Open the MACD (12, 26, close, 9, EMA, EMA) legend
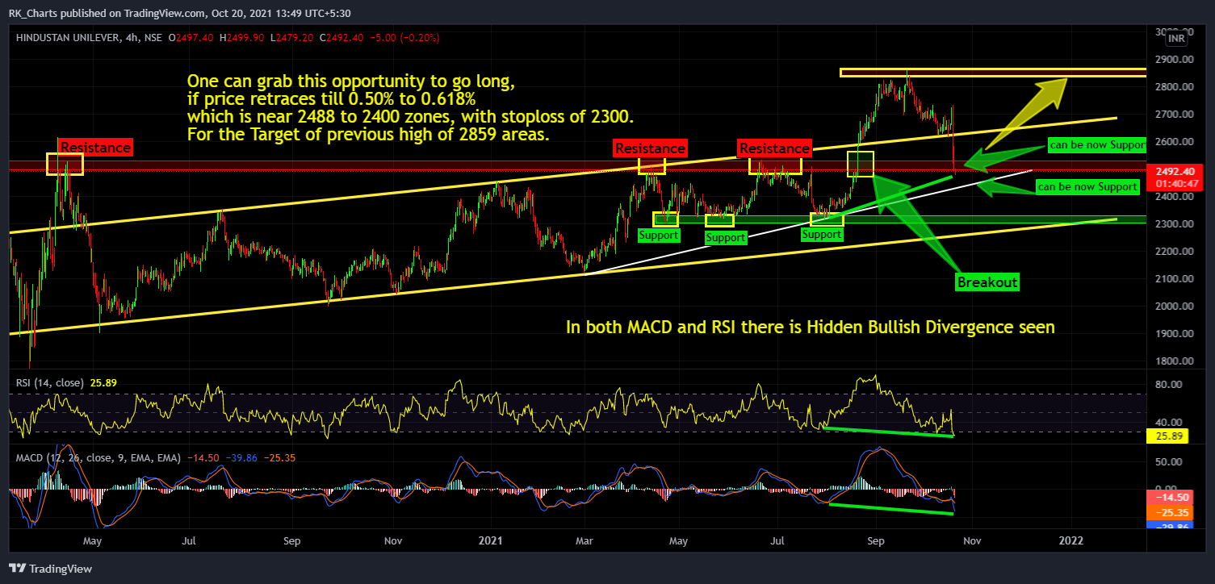Image resolution: width=1215 pixels, height=584 pixels. (x=99, y=457)
